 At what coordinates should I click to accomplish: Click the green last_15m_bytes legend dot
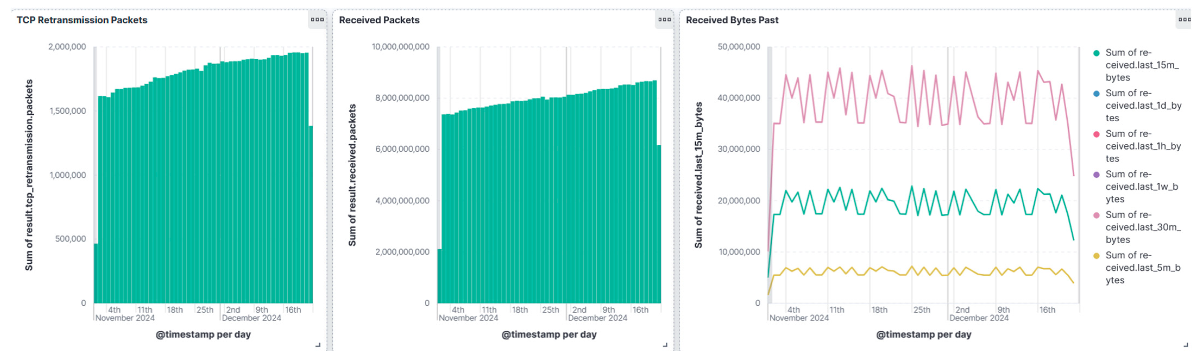click(1096, 53)
